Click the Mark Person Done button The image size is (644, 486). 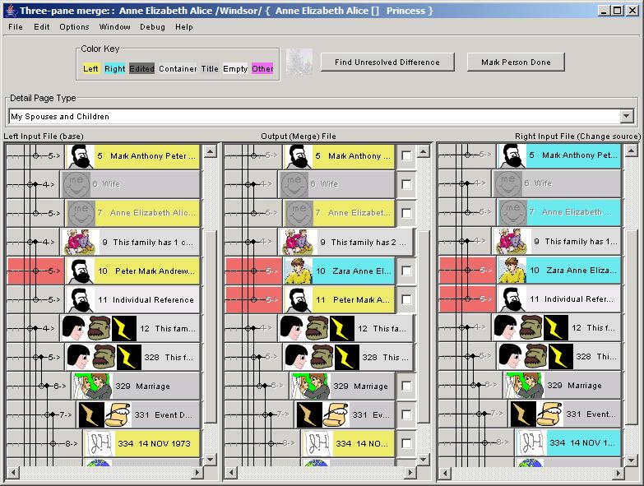pyautogui.click(x=516, y=62)
